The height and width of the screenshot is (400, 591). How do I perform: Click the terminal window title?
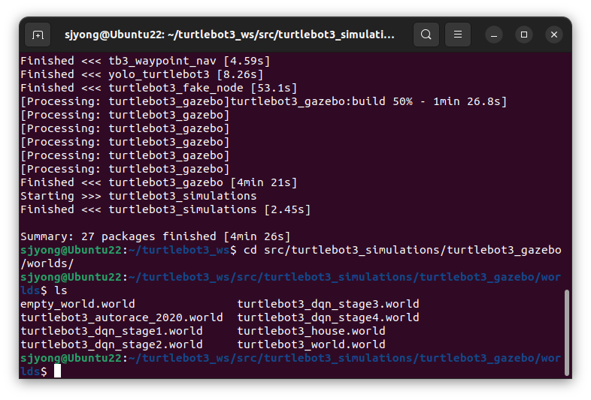tap(229, 35)
